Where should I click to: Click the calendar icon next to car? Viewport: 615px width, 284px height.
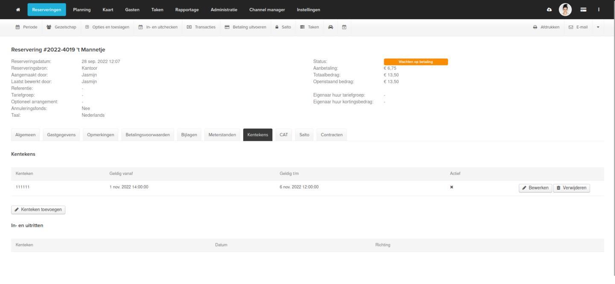click(x=344, y=27)
